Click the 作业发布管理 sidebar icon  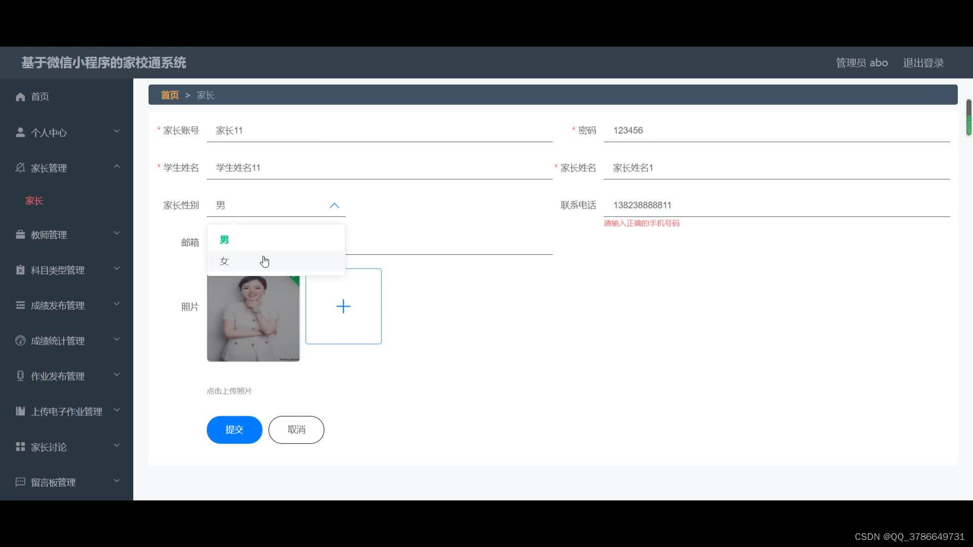[20, 376]
